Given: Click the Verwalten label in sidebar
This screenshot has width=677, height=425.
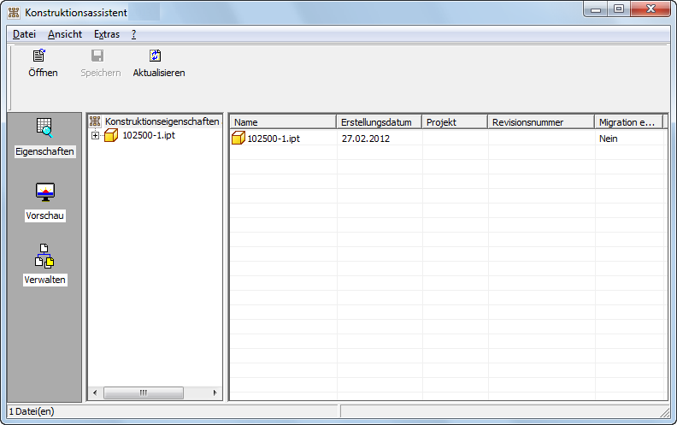Looking at the screenshot, I should 45,280.
